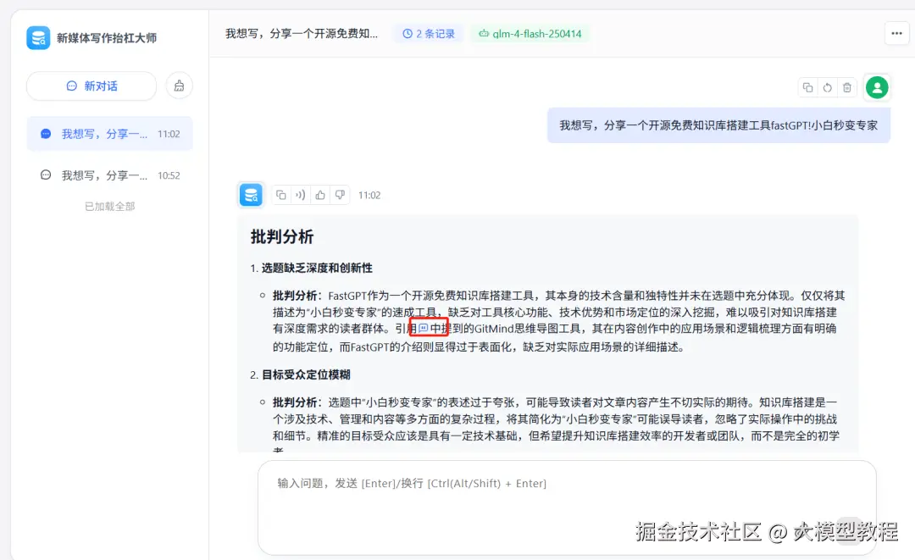Click the 已加载全部 label in sidebar

[x=109, y=207]
